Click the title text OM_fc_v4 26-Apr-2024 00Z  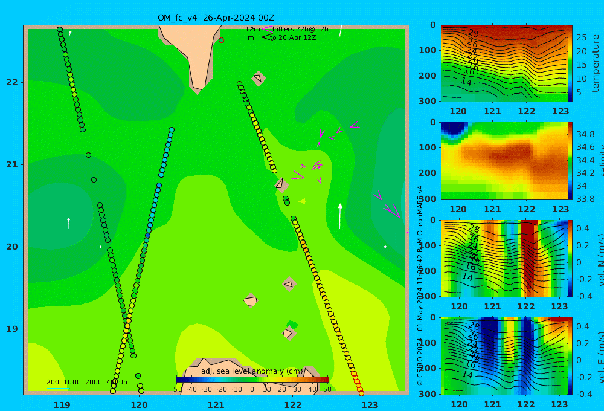click(x=216, y=18)
